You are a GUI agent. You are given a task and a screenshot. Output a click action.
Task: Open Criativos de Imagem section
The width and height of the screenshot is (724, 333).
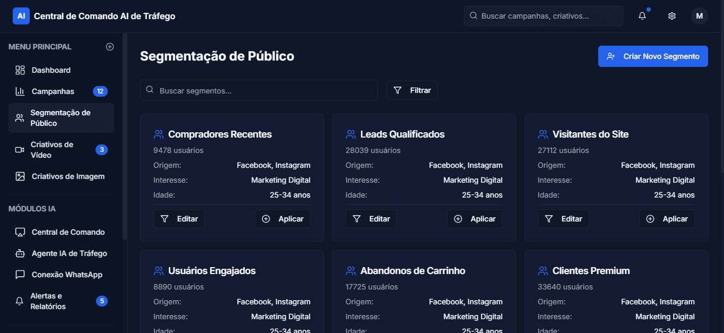coord(61,176)
